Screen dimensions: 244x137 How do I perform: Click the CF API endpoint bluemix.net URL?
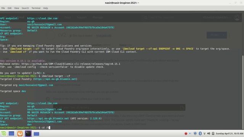coord(48,118)
